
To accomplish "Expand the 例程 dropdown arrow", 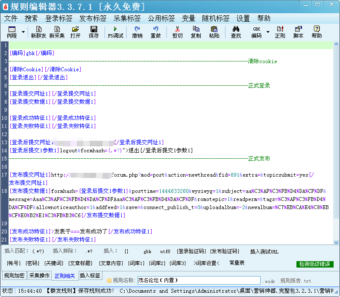I will tap(23, 32).
